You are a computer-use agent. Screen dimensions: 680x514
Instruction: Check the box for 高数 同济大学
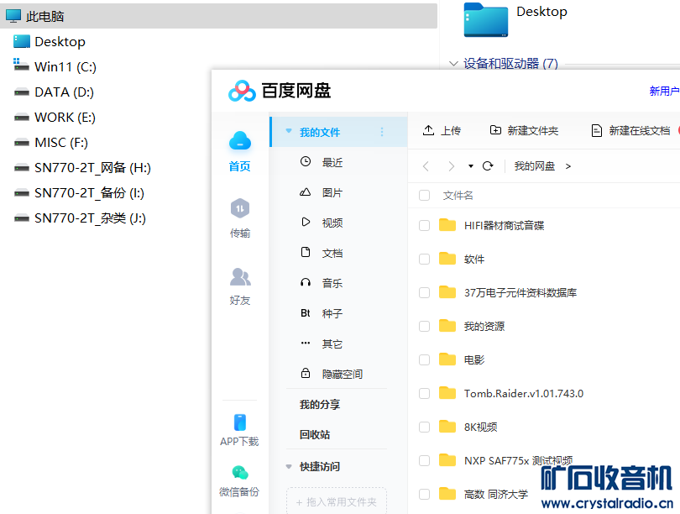(x=424, y=494)
